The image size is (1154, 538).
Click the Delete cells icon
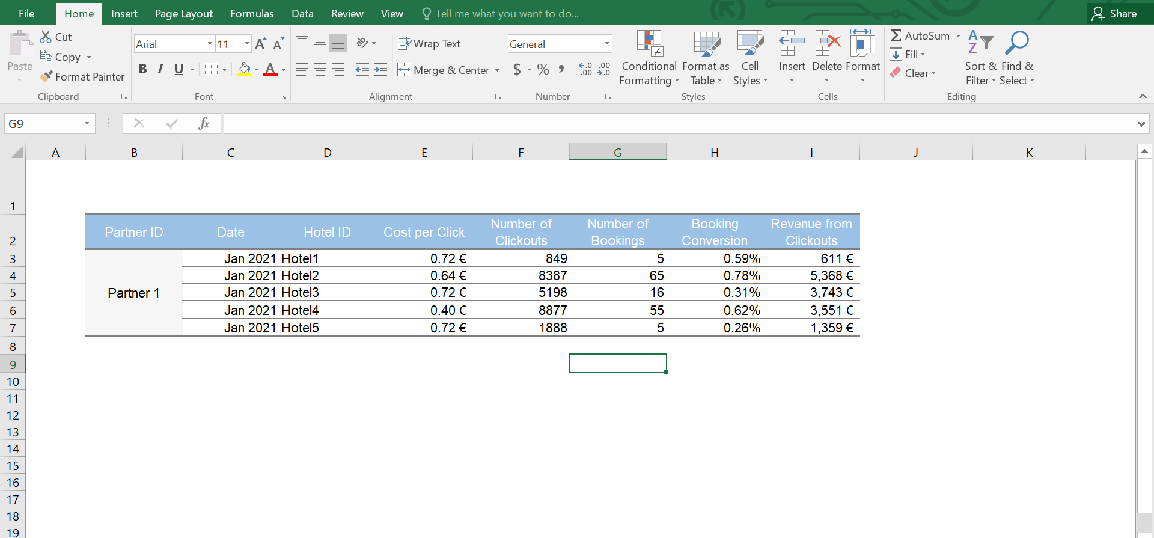(827, 43)
